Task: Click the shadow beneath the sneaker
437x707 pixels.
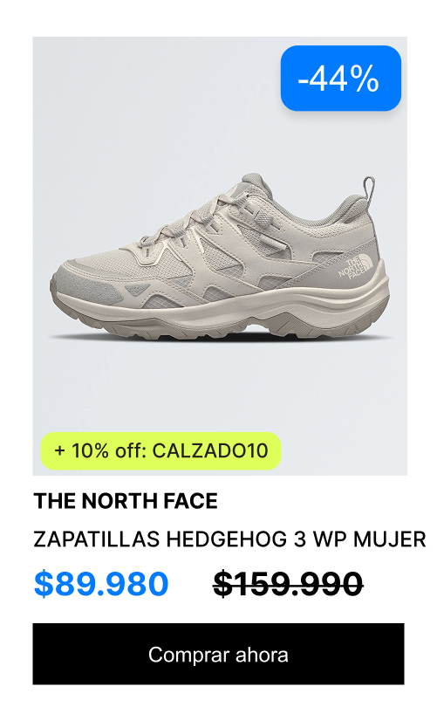Action: (x=221, y=338)
